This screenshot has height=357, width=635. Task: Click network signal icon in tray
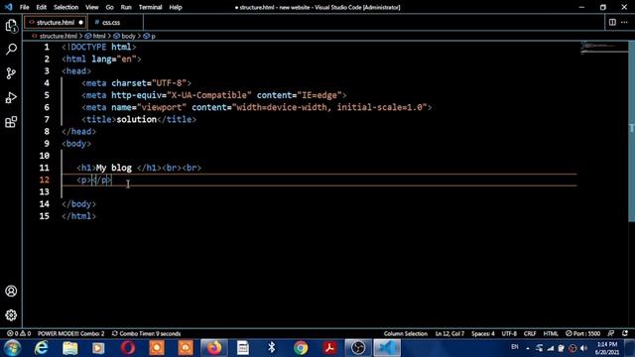551,348
